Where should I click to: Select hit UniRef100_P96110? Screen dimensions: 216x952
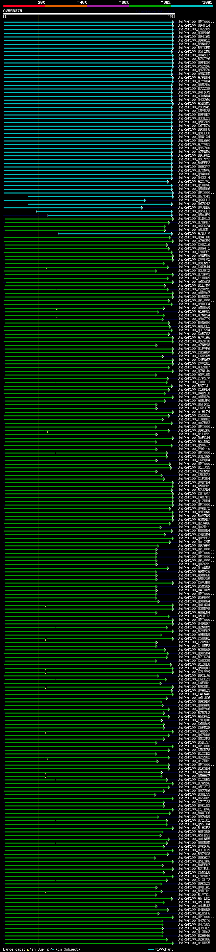point(193,449)
